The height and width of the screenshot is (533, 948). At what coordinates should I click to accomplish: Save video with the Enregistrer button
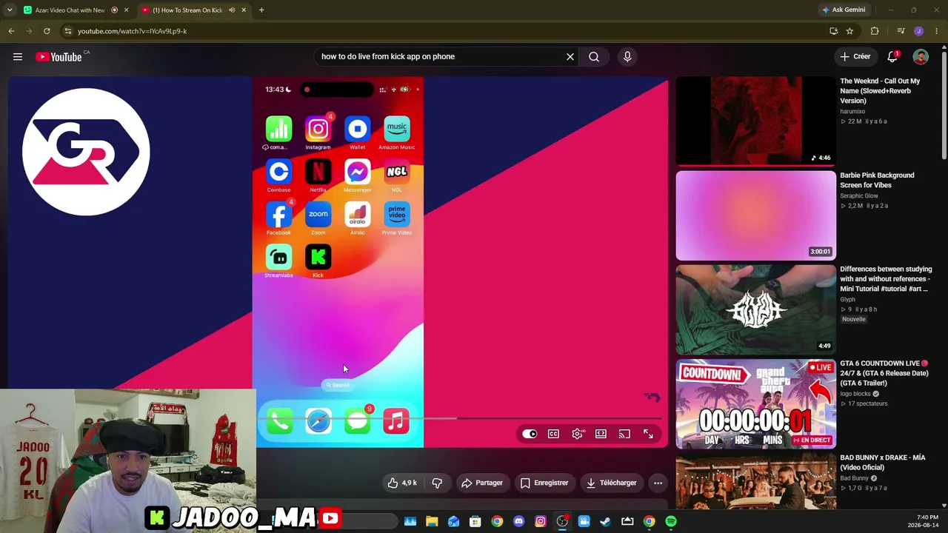tap(544, 483)
